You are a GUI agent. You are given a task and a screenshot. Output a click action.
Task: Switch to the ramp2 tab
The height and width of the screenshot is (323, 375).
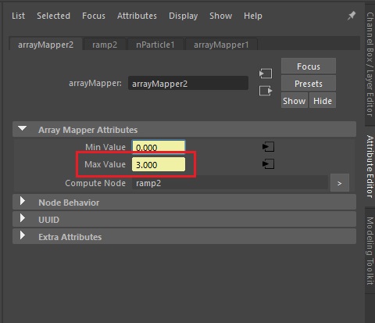pyautogui.click(x=105, y=45)
